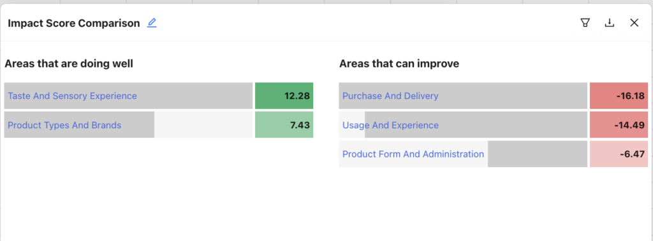Viewport: 653px width, 241px height.
Task: Click the red -16.18 score cell
Action: pos(619,96)
